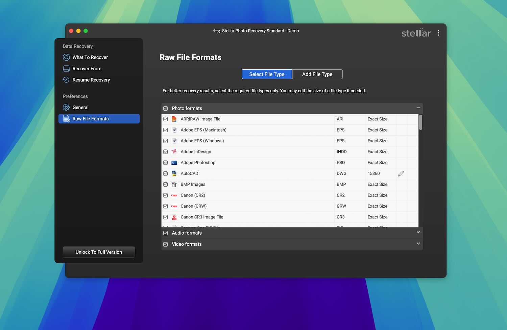The image size is (507, 330).
Task: Click the ARRIRAW Image File icon
Action: click(x=174, y=119)
